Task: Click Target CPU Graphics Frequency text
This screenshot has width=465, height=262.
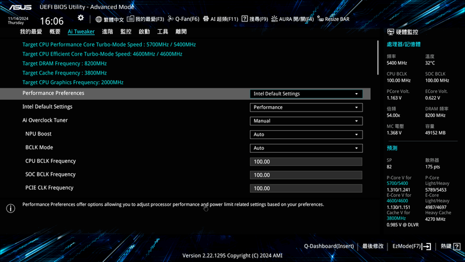Action: pos(73,82)
